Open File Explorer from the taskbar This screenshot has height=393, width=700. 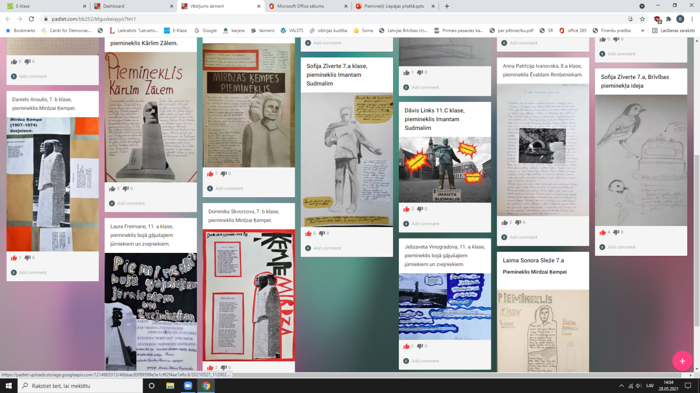click(x=170, y=386)
